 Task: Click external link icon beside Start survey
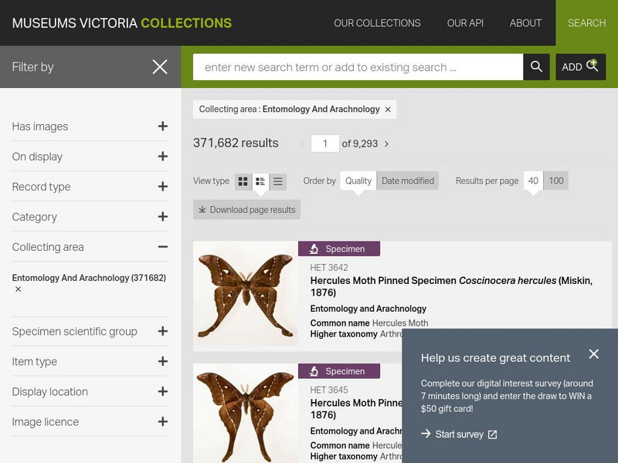(492, 434)
